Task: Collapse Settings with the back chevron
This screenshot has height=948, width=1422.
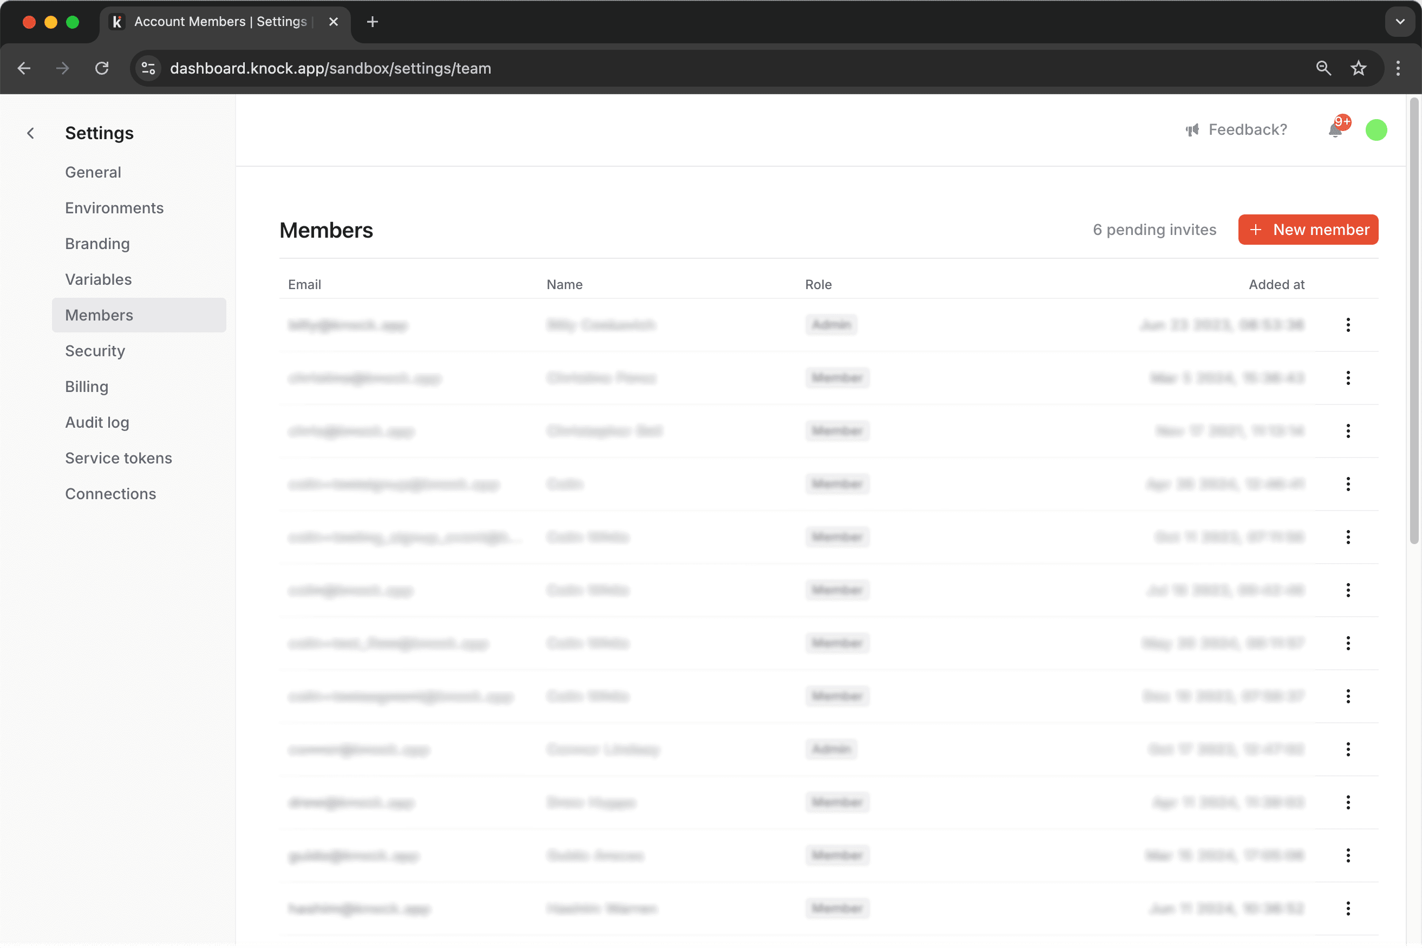Action: coord(31,133)
